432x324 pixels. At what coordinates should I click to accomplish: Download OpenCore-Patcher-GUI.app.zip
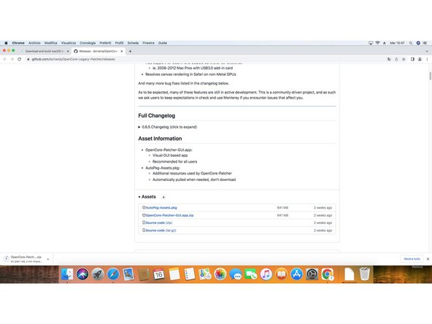(169, 215)
